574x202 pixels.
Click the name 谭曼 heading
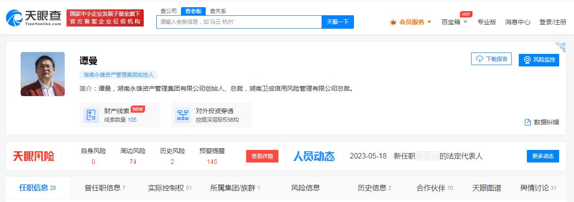click(x=88, y=61)
